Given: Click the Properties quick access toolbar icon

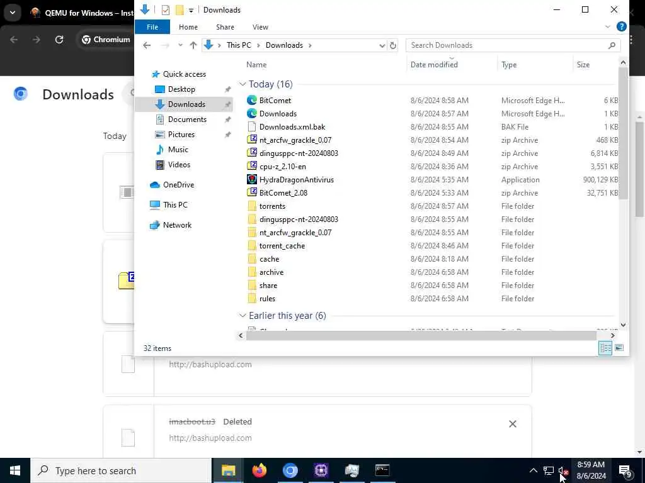Looking at the screenshot, I should coord(166,10).
